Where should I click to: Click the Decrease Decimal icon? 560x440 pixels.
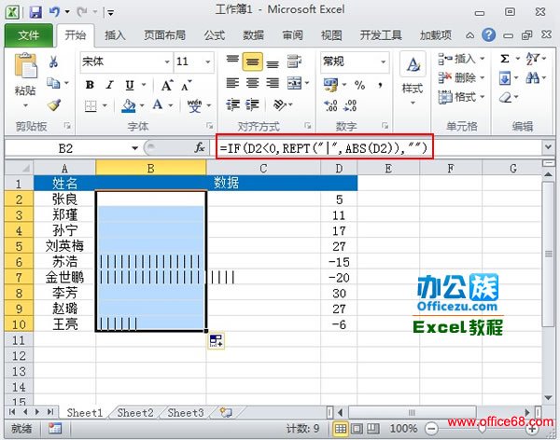350,105
